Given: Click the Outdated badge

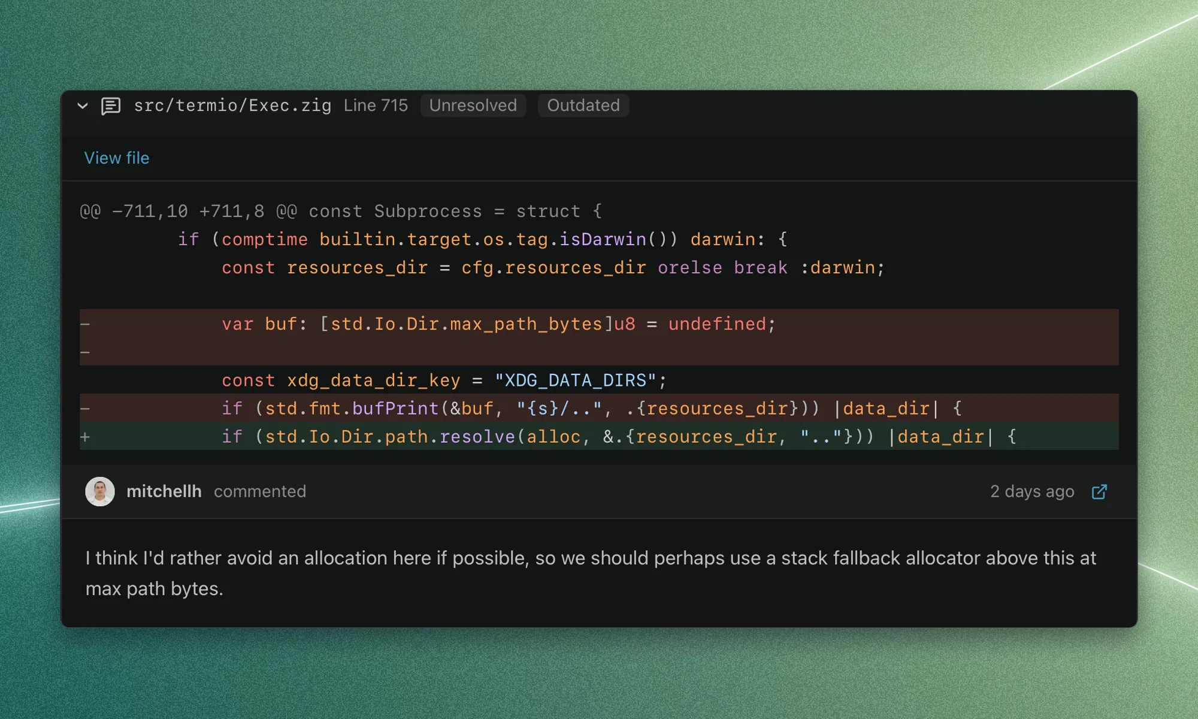Looking at the screenshot, I should [x=583, y=105].
